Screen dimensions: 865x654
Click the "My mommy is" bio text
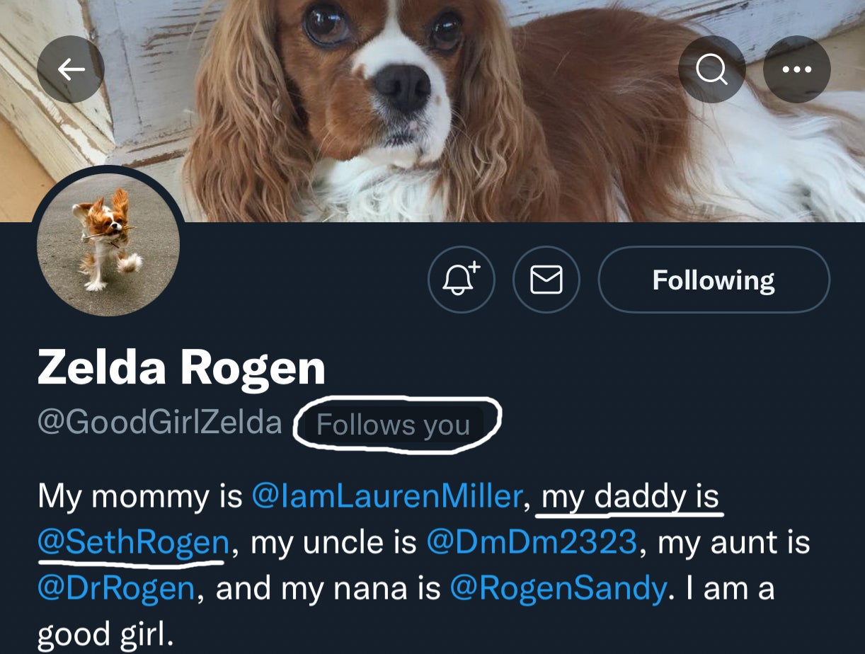pos(139,496)
